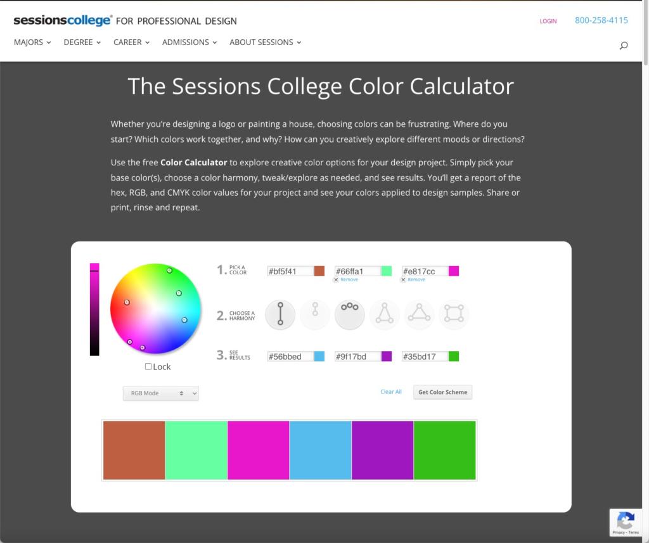Select the Complementary harmony icon
This screenshot has width=649, height=543.
click(280, 314)
